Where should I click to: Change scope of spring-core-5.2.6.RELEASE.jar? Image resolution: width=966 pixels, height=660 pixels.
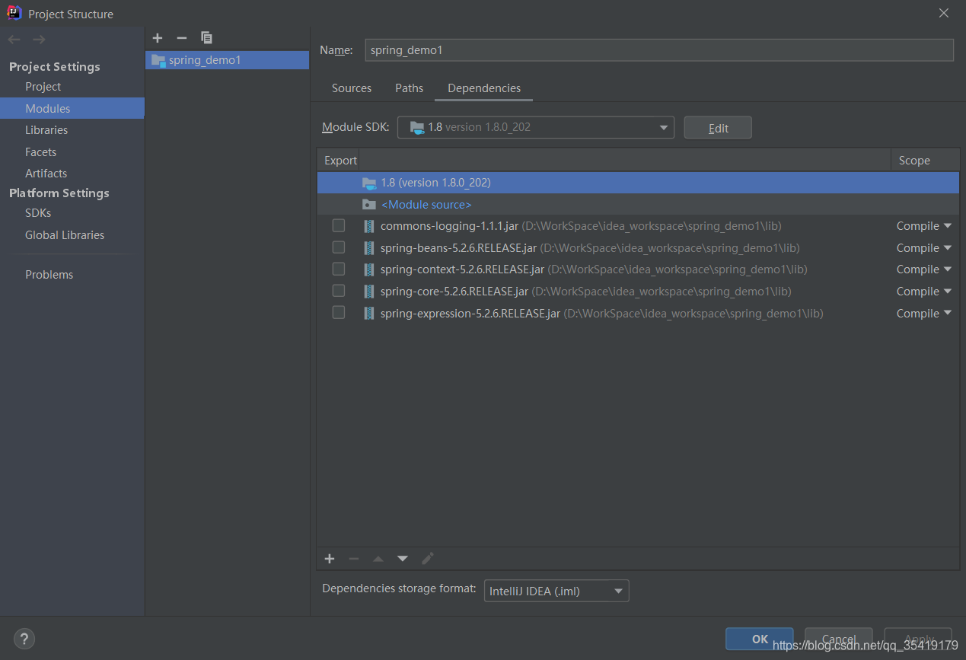(x=924, y=292)
